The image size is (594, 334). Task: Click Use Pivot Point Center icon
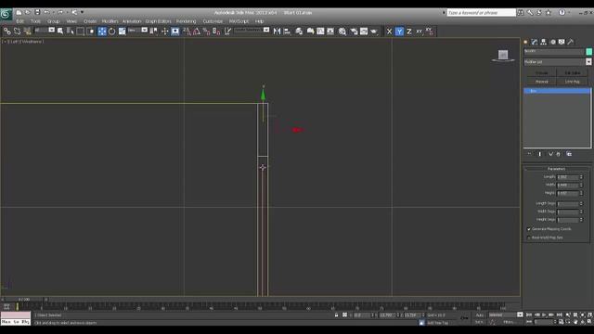(154, 32)
